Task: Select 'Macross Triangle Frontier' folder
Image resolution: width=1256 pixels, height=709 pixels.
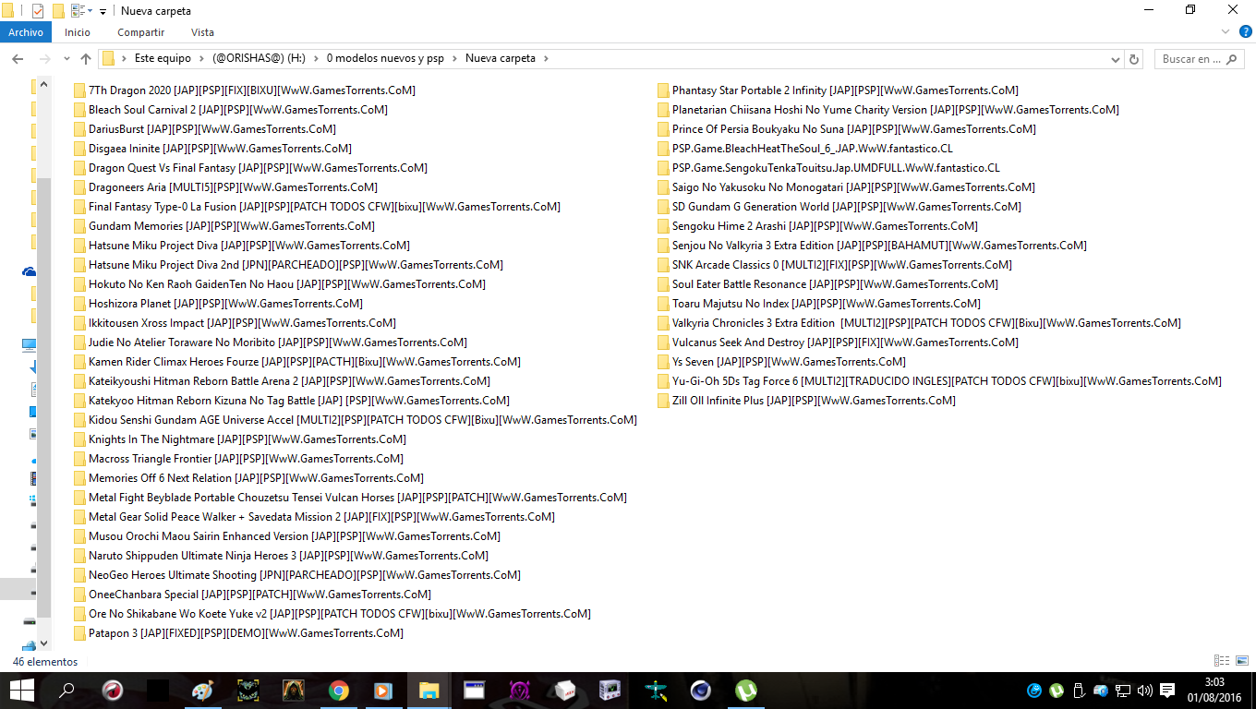Action: (238, 459)
